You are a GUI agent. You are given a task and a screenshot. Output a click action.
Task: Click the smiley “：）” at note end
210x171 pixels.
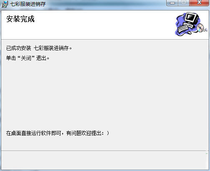(106, 133)
